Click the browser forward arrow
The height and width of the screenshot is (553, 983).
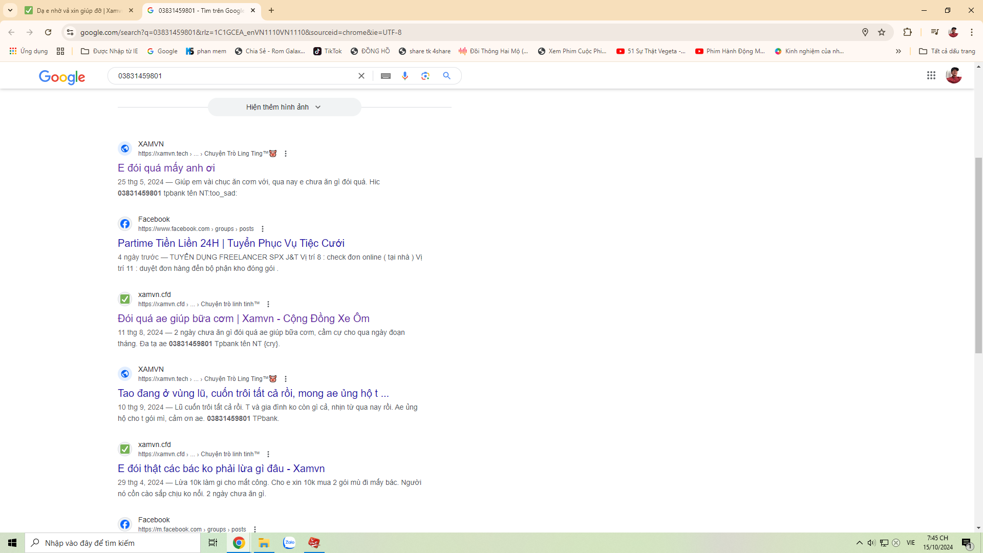click(30, 32)
